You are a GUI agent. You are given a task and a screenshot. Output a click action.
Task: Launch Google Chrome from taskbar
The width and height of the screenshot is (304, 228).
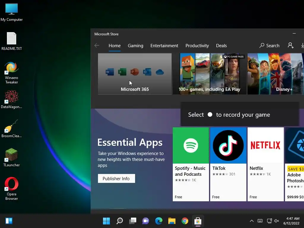pos(185,221)
